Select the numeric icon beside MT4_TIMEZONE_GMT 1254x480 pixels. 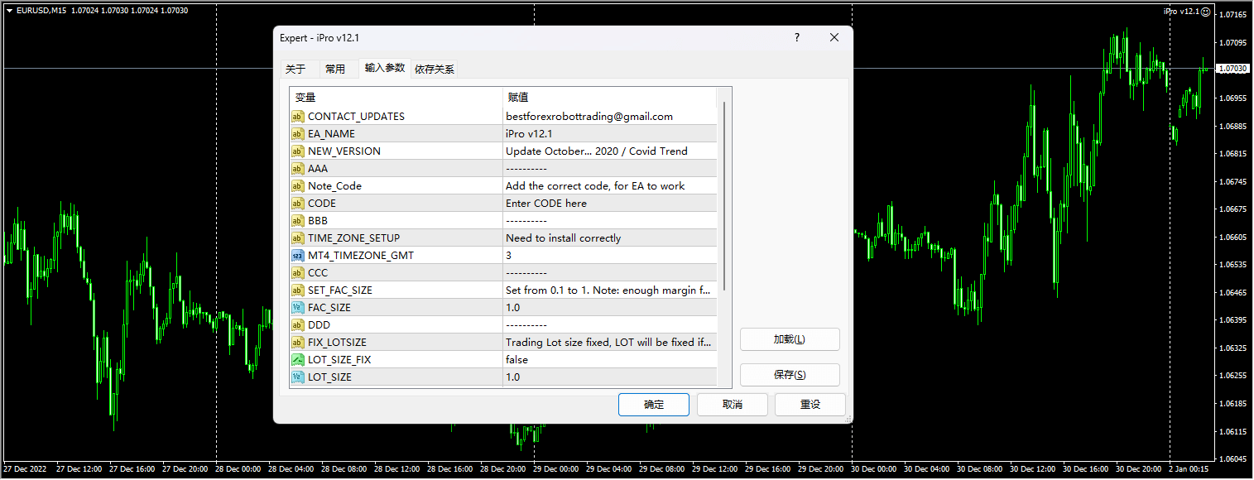coord(298,255)
